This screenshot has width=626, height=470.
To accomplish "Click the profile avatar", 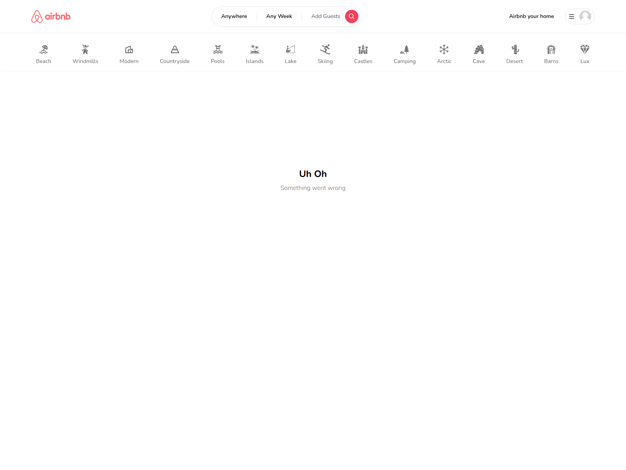I will click(x=585, y=16).
